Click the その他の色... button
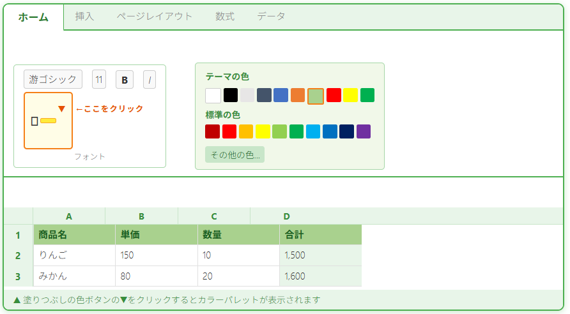The height and width of the screenshot is (314, 570). [x=235, y=155]
